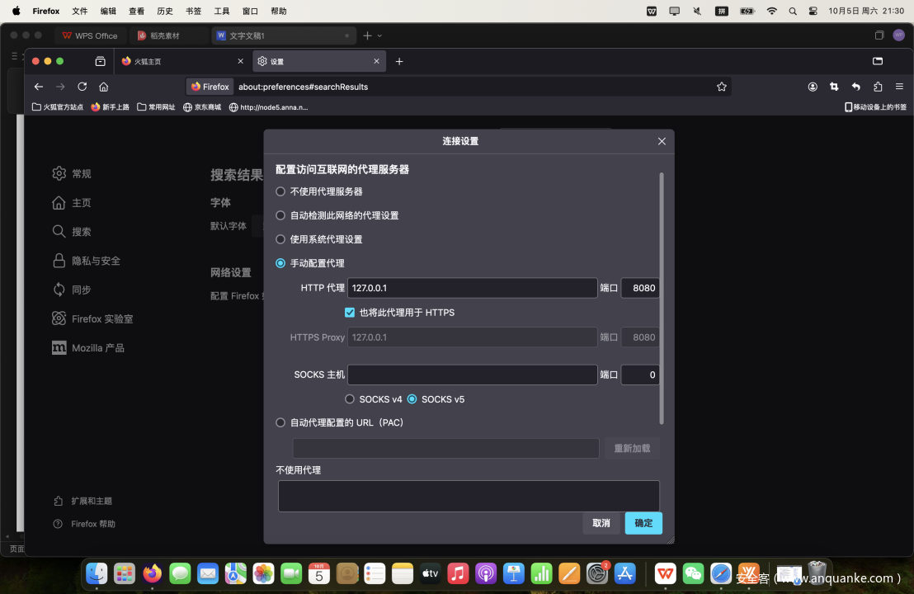The image size is (914, 594).
Task: Go to home page via house icon
Action: (x=104, y=87)
